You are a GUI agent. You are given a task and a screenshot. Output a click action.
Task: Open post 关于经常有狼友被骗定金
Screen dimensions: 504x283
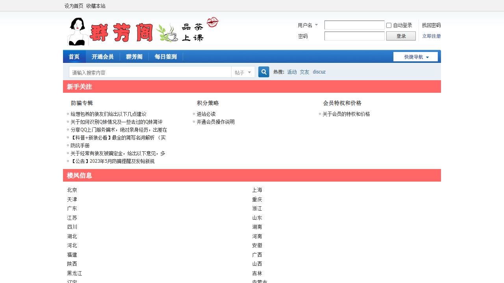pos(118,153)
